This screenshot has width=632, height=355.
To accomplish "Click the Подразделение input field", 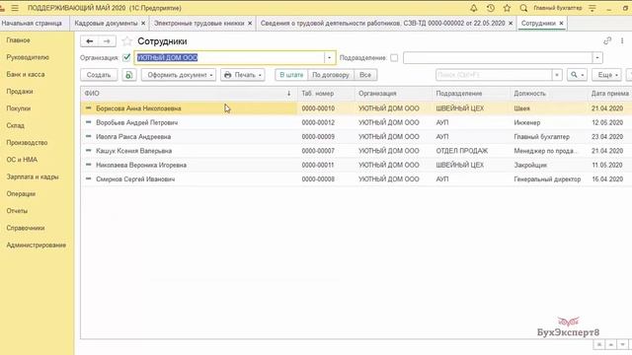I will (498, 57).
